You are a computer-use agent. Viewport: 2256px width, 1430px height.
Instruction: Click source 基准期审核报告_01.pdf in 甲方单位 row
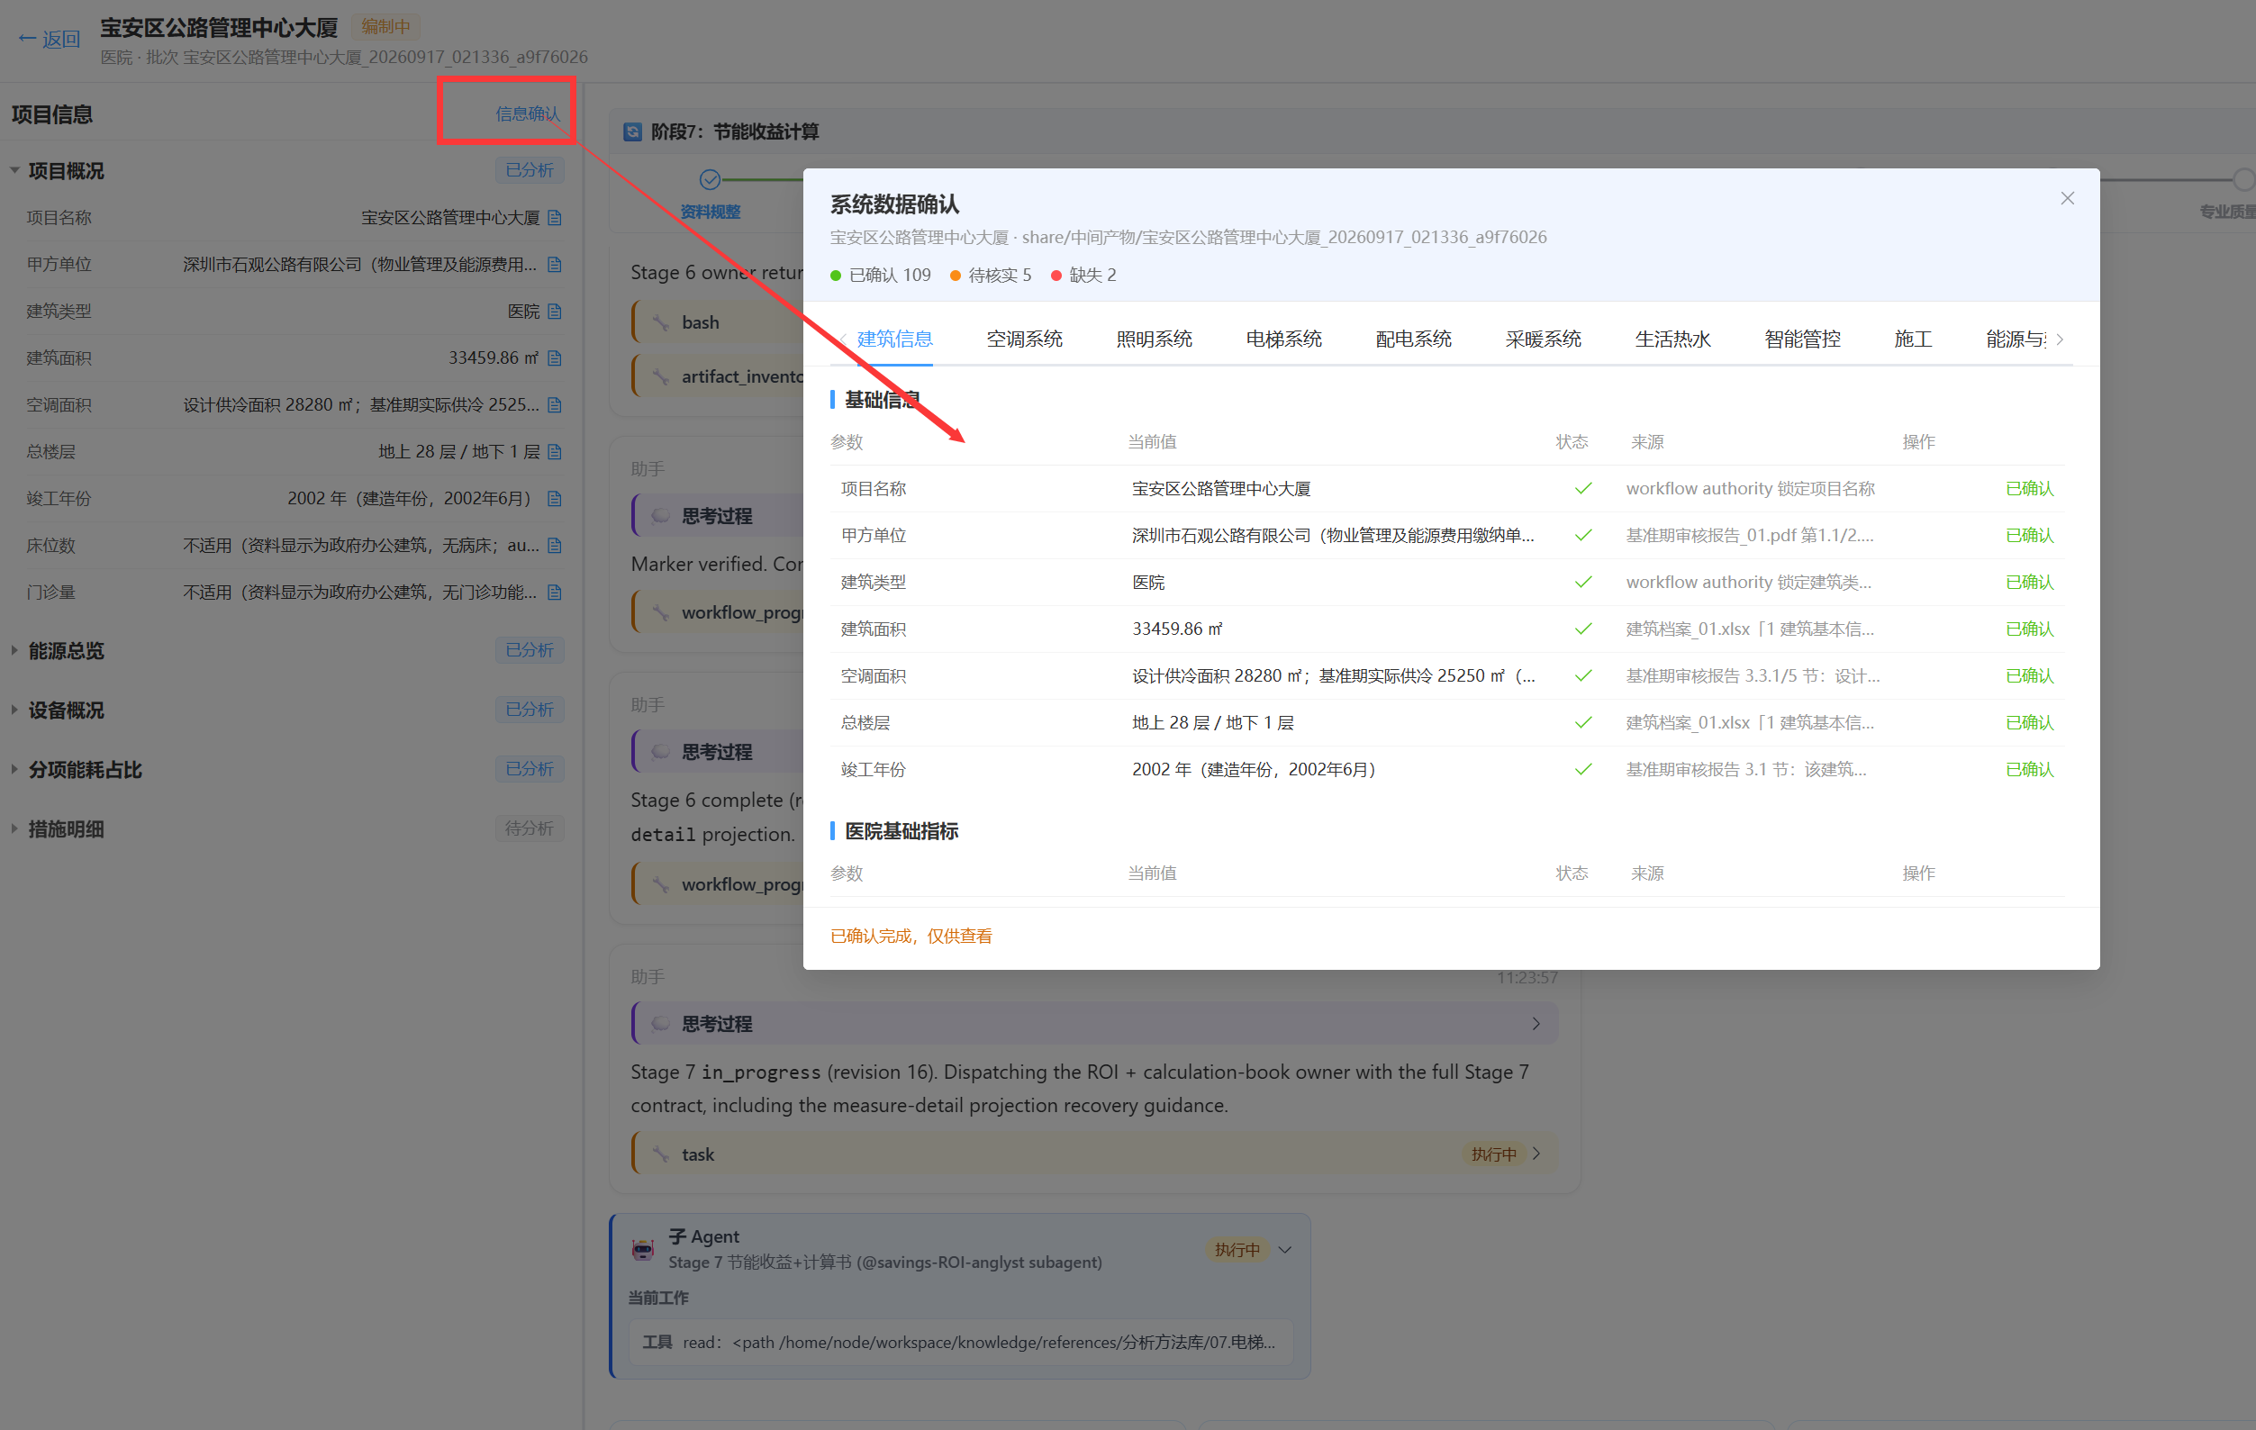click(1749, 536)
